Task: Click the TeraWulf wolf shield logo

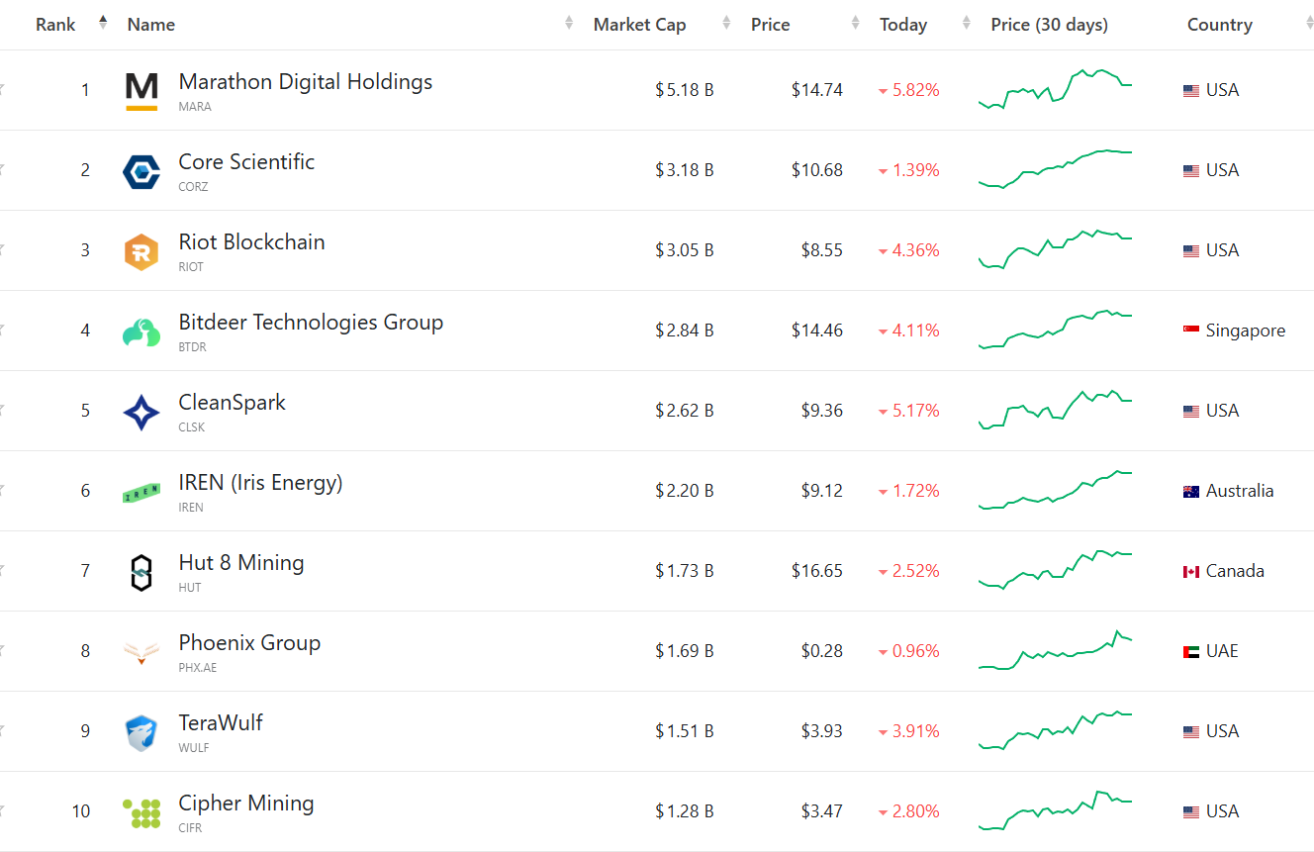Action: [141, 732]
